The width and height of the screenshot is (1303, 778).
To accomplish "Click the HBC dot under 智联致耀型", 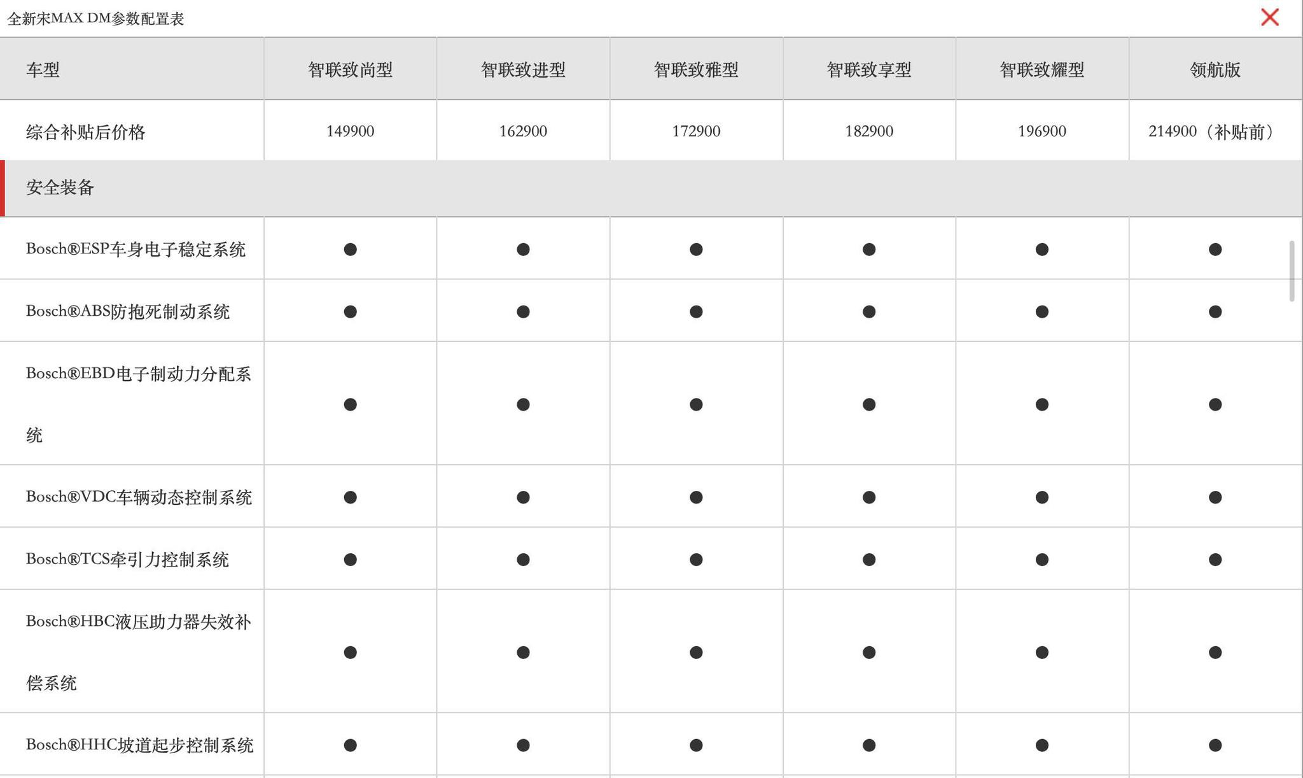I will click(1042, 653).
